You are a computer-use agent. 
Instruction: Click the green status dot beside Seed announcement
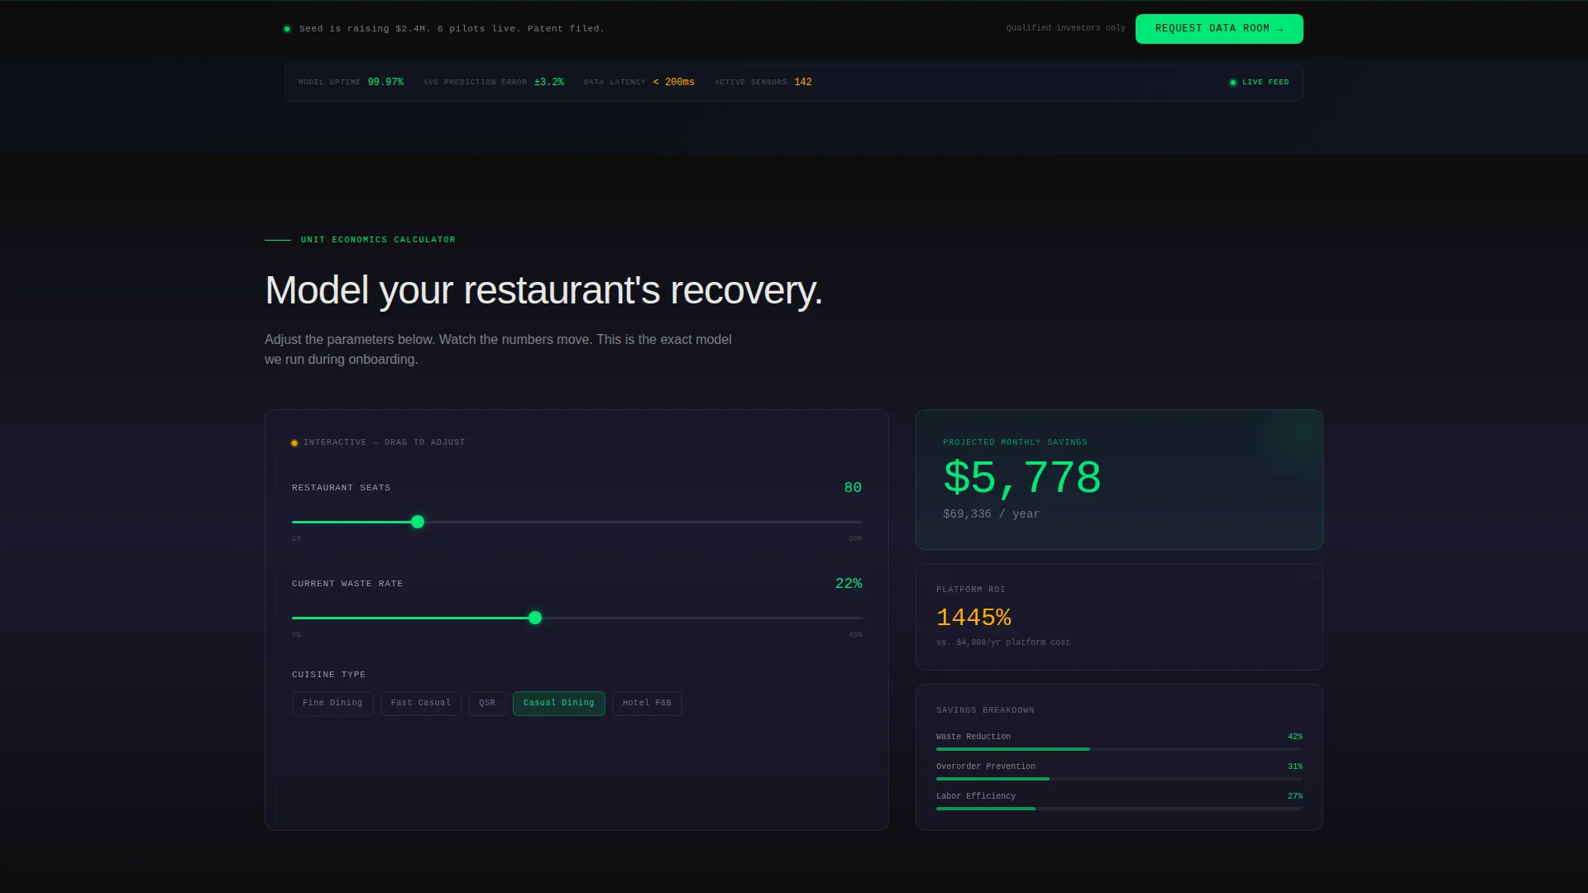pyautogui.click(x=287, y=29)
